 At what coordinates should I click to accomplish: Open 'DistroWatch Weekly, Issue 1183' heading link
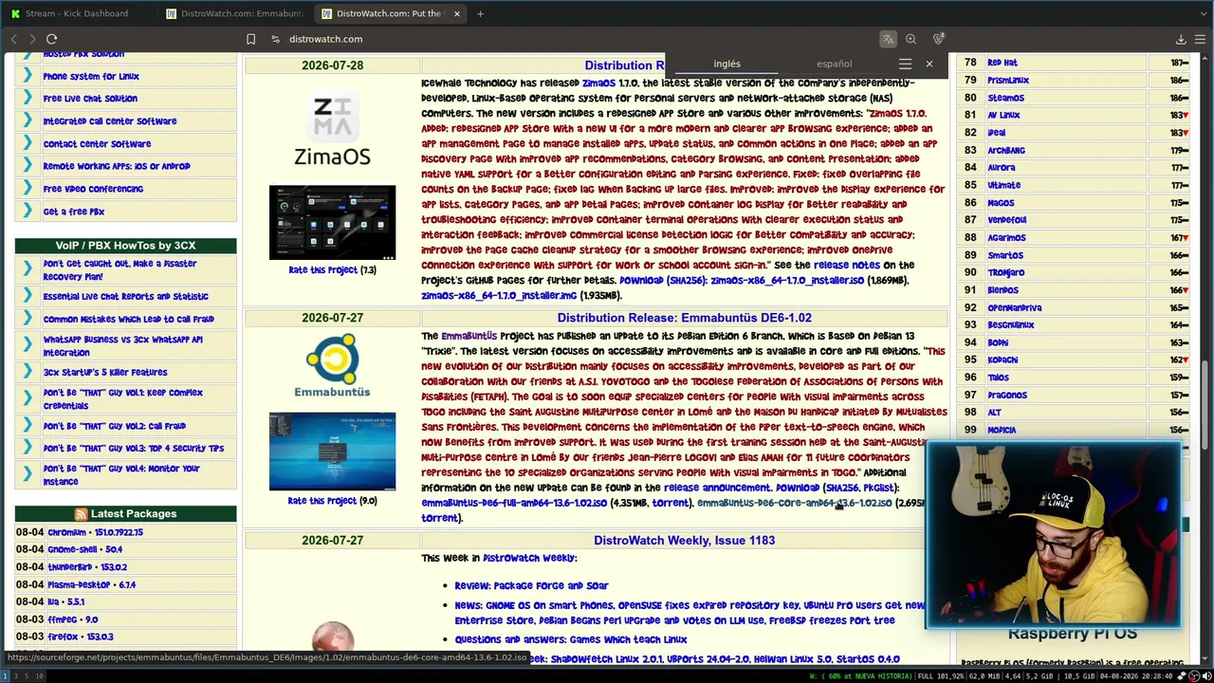point(684,540)
